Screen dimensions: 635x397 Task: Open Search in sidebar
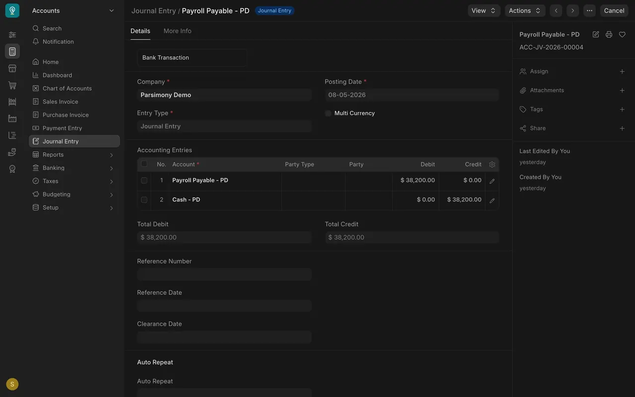click(74, 28)
